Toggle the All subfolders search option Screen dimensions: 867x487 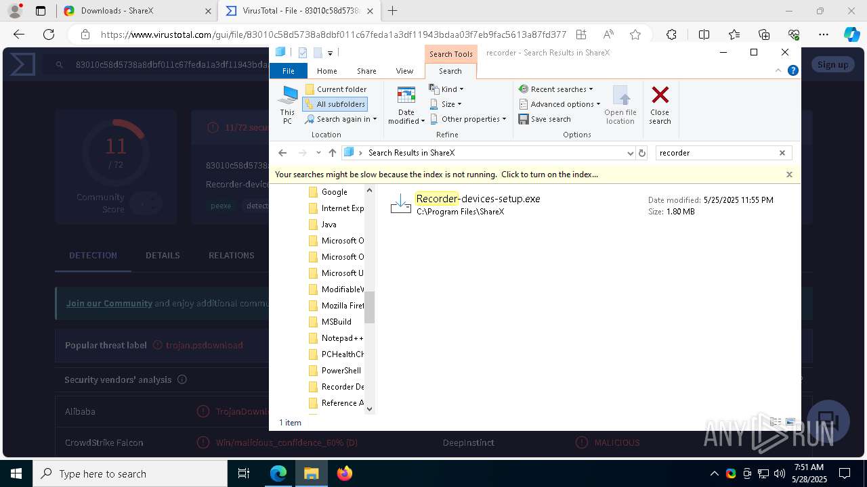pos(335,104)
